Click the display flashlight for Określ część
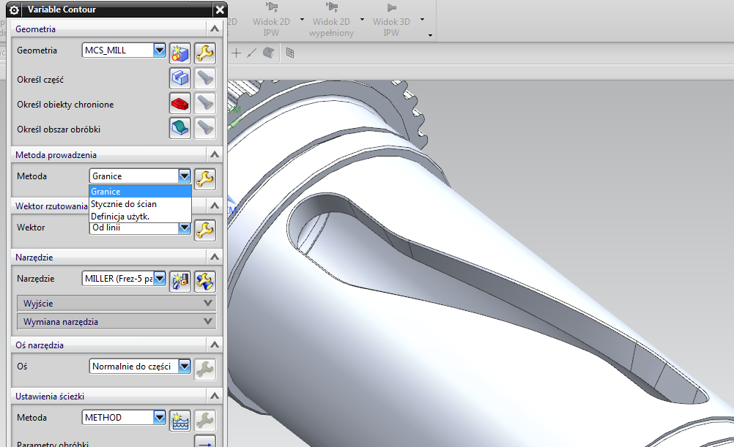Image resolution: width=734 pixels, height=447 pixels. point(205,78)
